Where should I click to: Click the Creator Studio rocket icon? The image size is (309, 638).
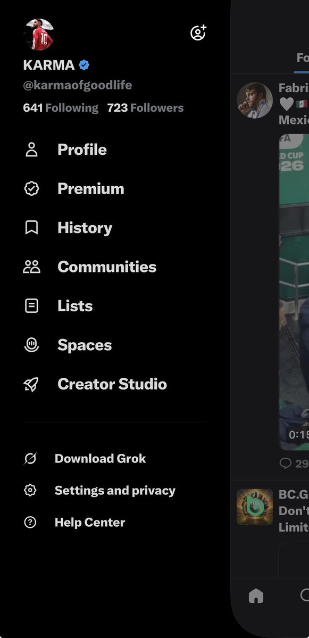pos(32,384)
